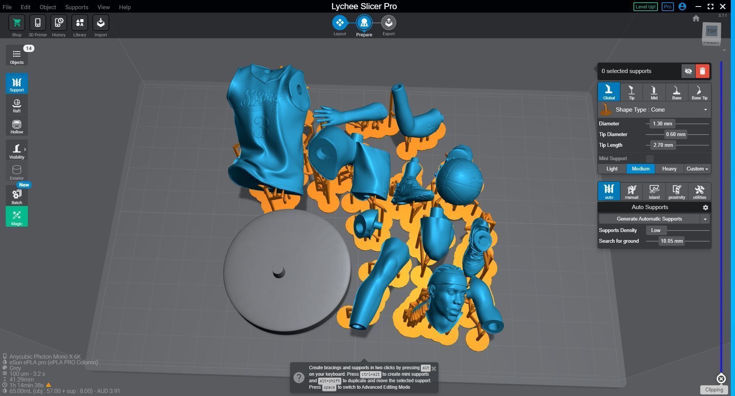
Task: Switch to proximity supports mode
Action: 677,191
